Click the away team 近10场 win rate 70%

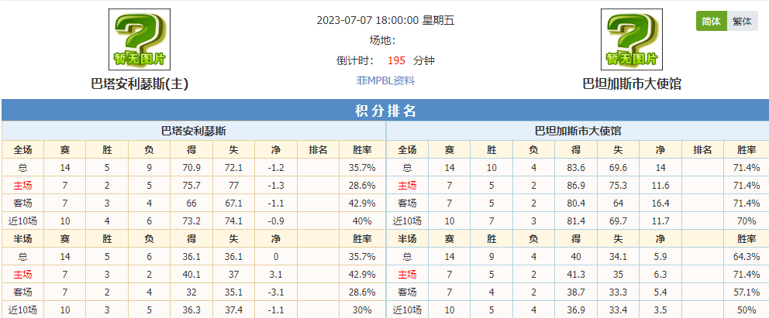coord(747,221)
